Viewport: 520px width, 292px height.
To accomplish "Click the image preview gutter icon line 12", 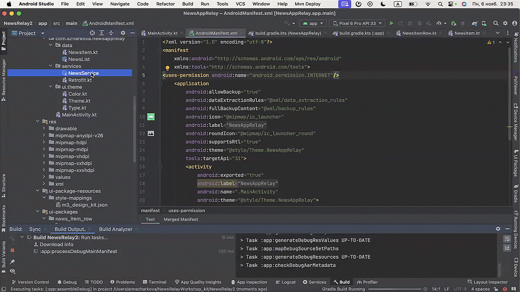I will pos(151,134).
